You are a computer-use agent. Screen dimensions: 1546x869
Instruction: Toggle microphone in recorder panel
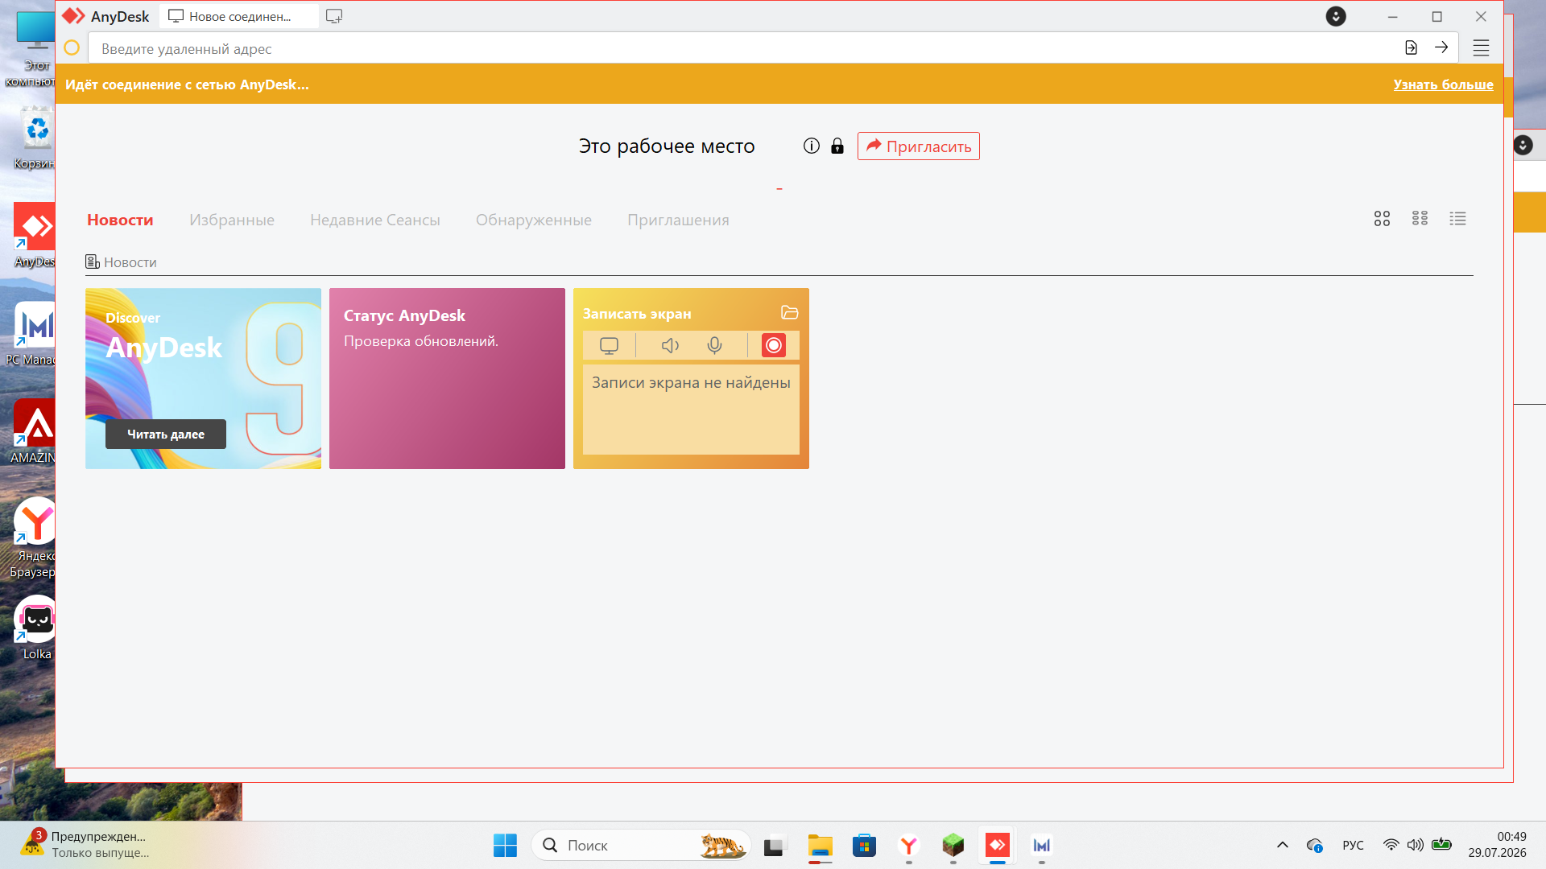click(x=714, y=345)
